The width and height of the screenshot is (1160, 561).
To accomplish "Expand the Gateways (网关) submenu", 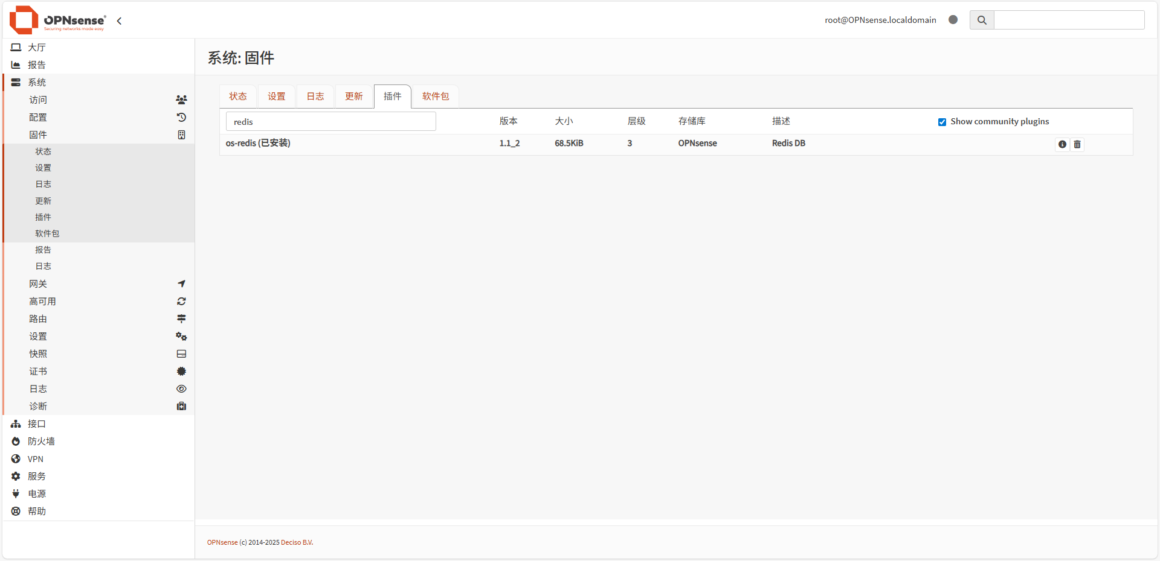I will click(x=38, y=284).
